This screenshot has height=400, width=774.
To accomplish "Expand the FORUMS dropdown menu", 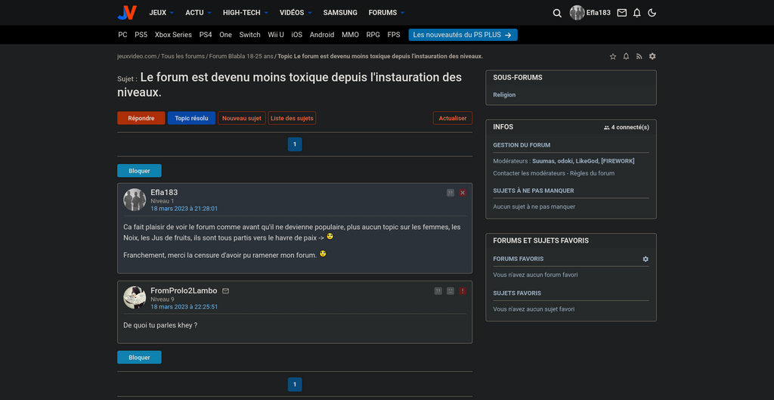I will tap(386, 13).
